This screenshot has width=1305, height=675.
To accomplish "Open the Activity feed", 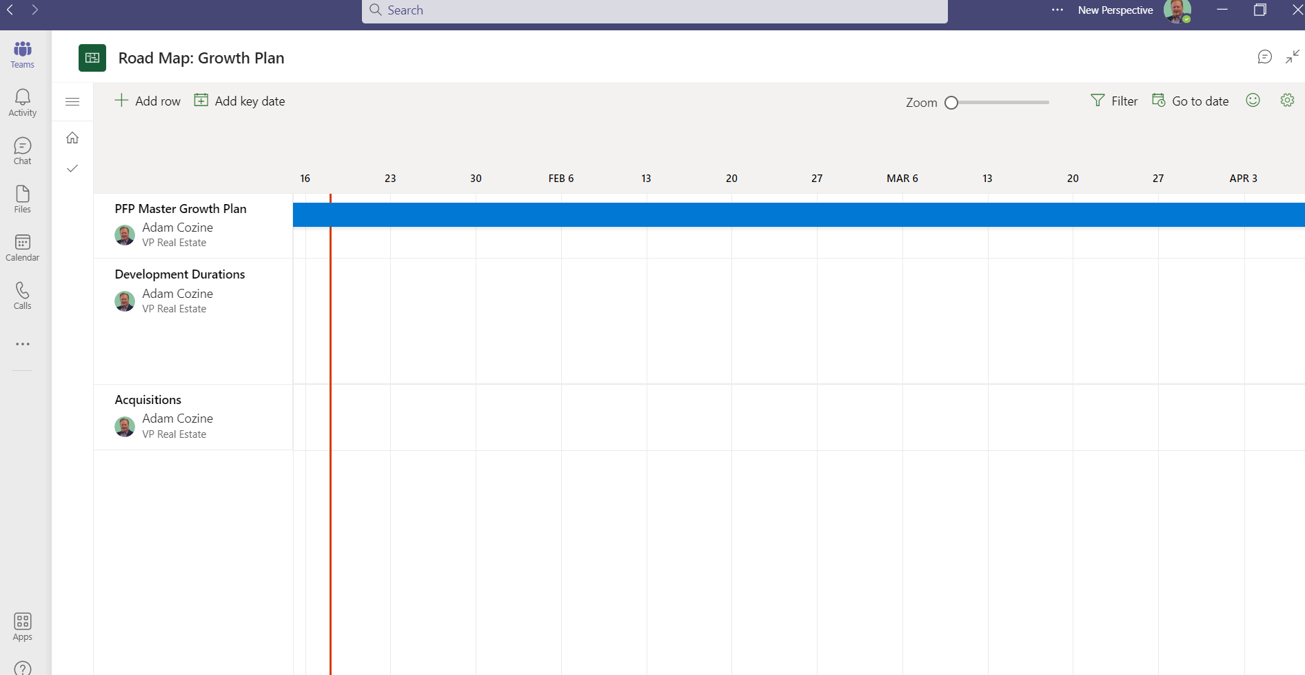I will [22, 102].
